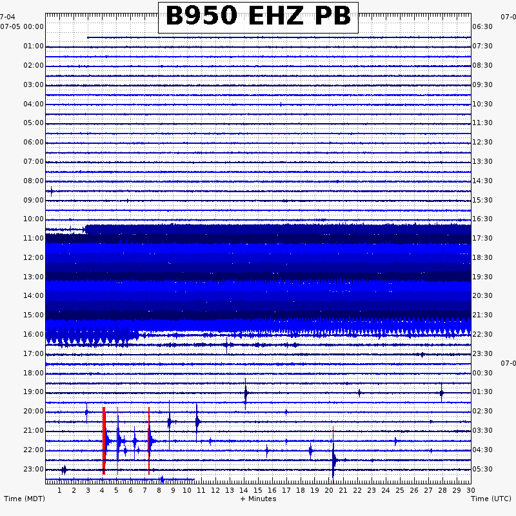Click minute 20 on the bottom axis

coord(329,490)
